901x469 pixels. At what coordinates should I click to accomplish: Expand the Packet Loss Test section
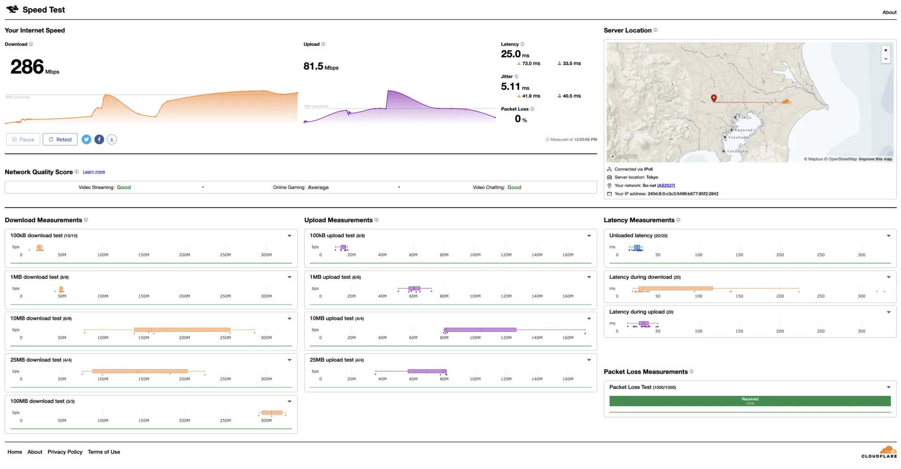[x=888, y=387]
